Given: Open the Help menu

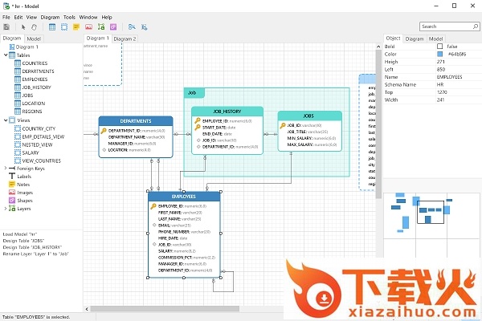Looking at the screenshot, I should pos(107,17).
